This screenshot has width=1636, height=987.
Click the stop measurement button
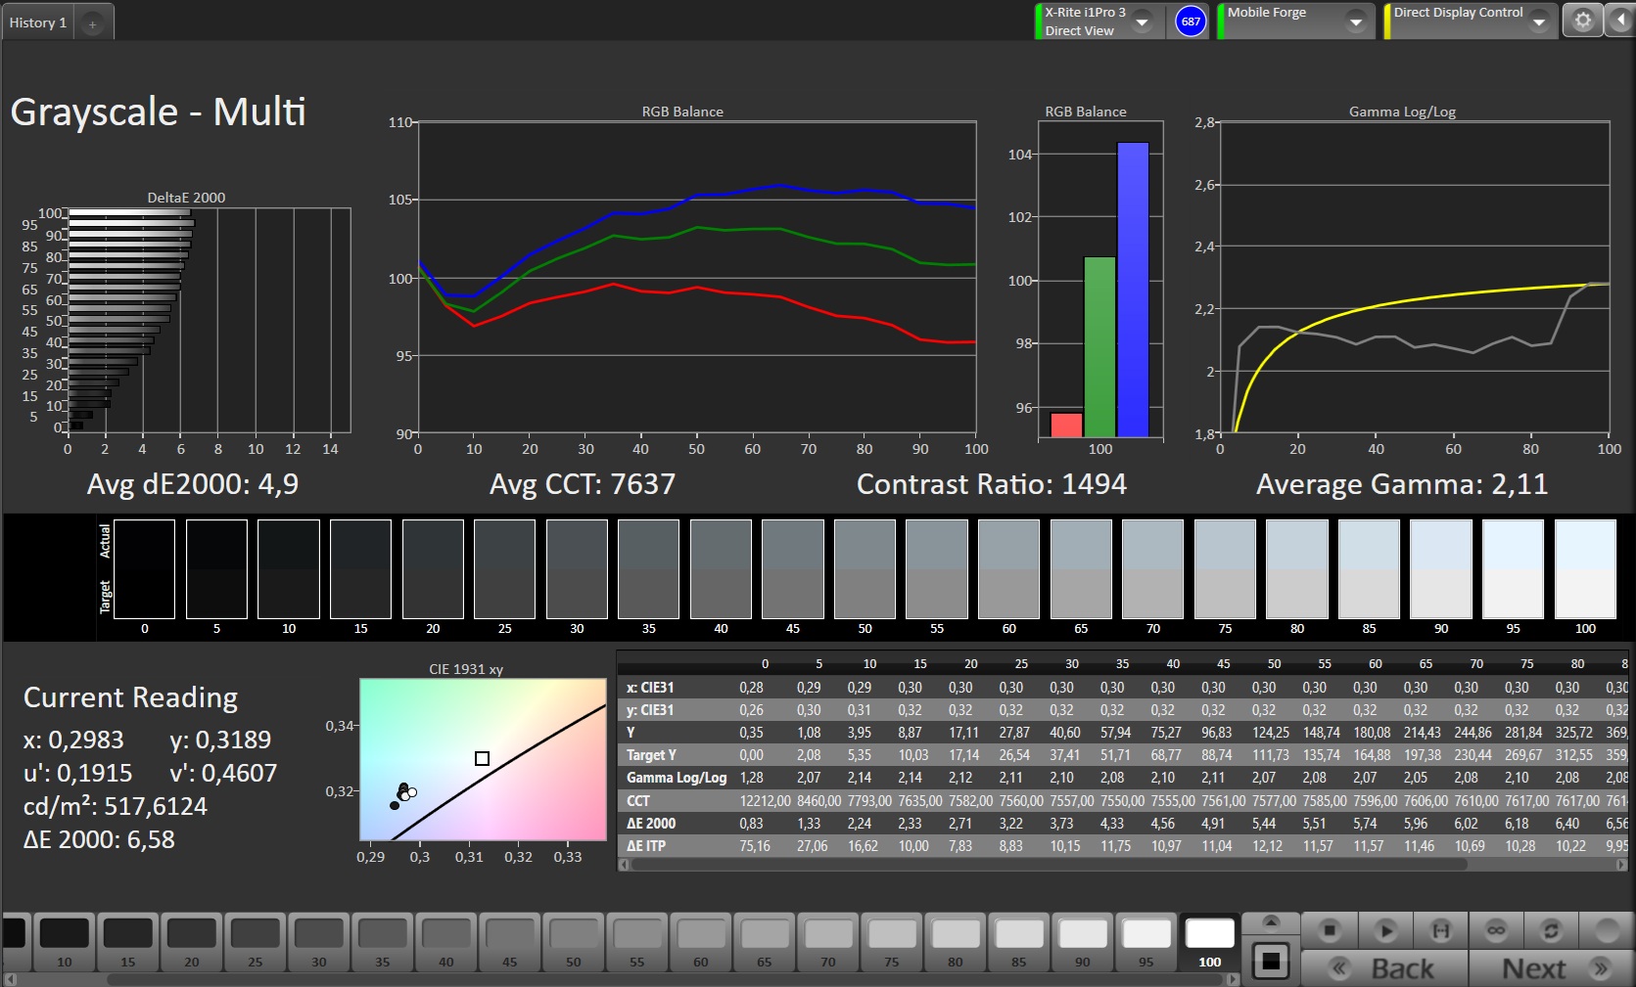(1329, 930)
